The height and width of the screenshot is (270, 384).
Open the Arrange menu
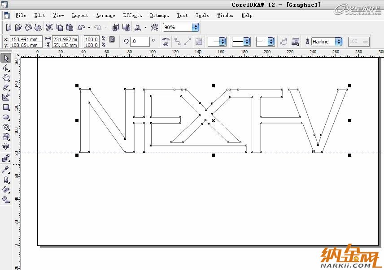105,15
